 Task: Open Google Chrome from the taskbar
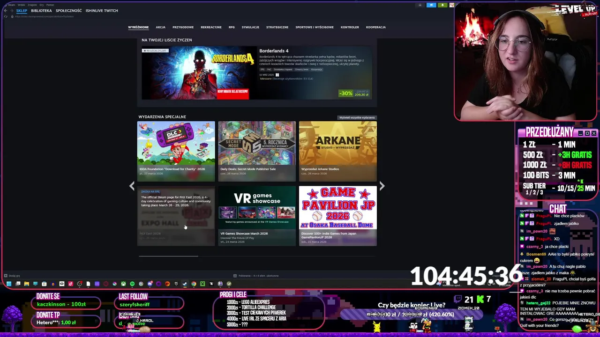click(x=194, y=284)
